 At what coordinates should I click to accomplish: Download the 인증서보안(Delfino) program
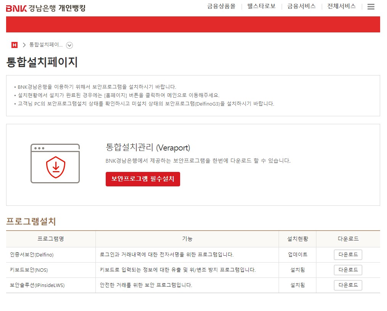coord(348,255)
